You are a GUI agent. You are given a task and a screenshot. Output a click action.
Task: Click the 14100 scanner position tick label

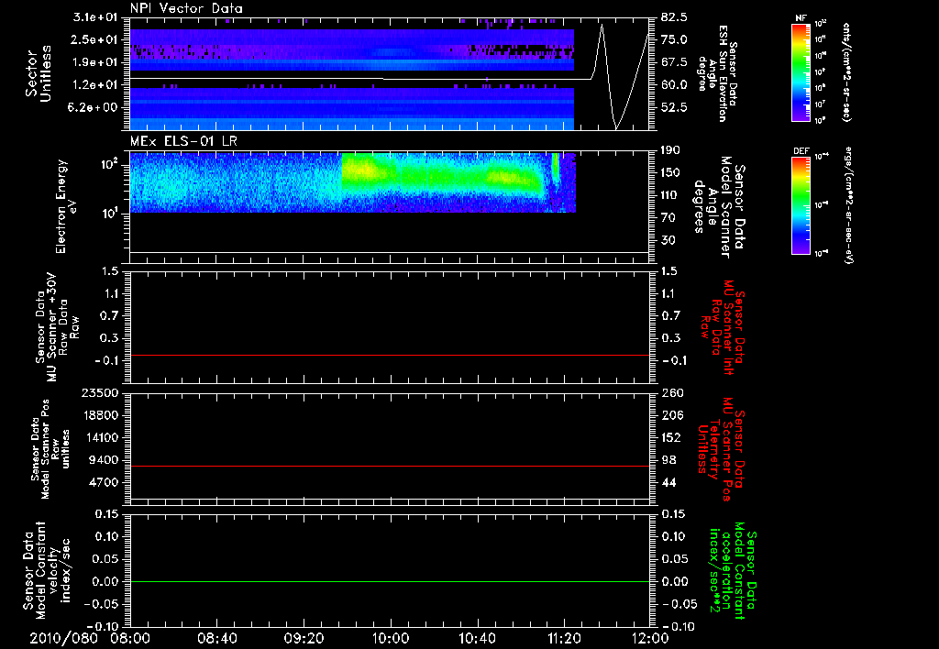pyautogui.click(x=99, y=437)
